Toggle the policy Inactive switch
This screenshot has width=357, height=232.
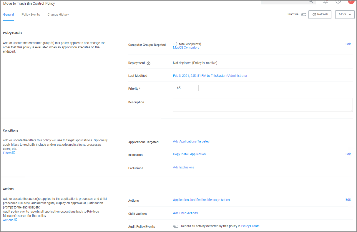point(303,15)
